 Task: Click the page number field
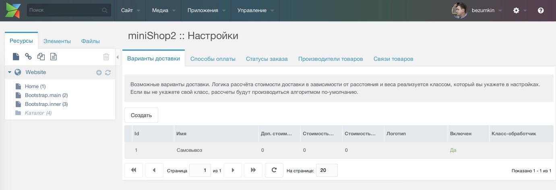(x=200, y=170)
